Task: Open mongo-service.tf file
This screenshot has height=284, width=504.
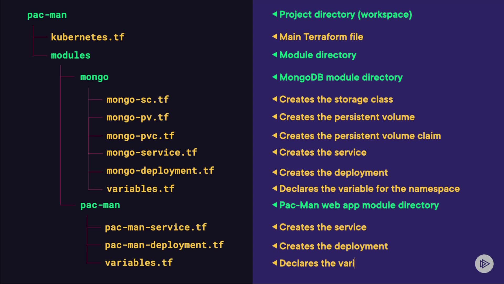Action: pos(151,153)
